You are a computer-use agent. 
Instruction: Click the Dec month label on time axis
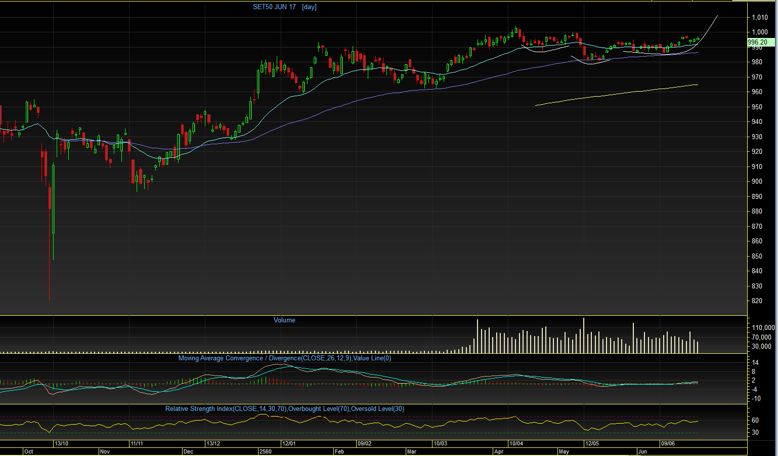pyautogui.click(x=188, y=451)
